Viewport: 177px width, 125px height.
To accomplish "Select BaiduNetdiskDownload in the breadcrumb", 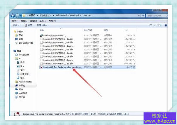I will 67,16.
